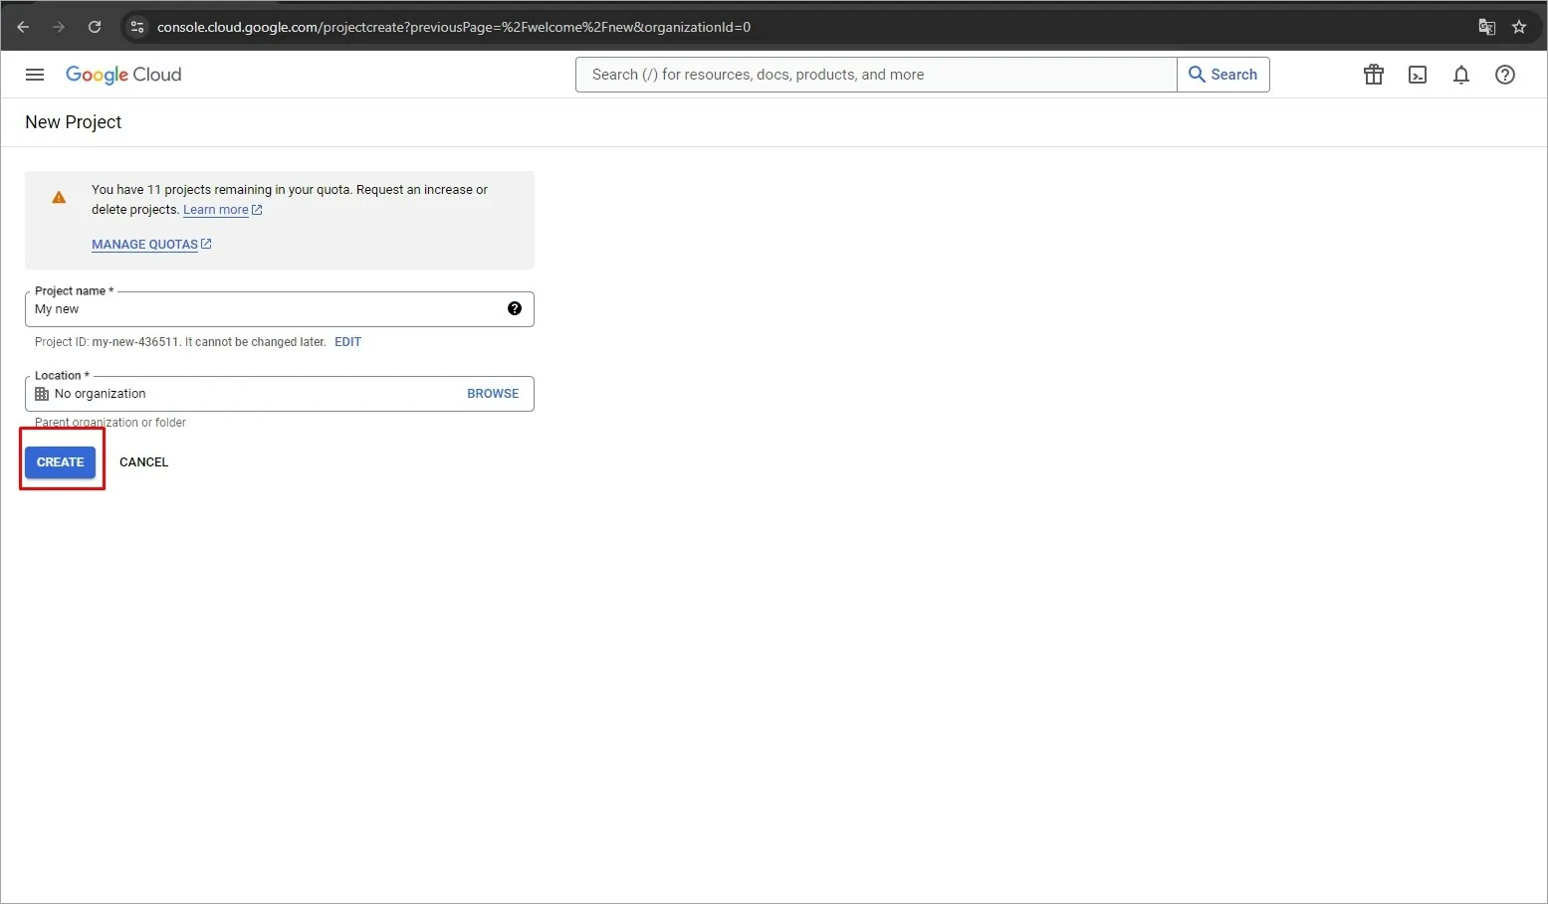Click inside the Project name field
The image size is (1548, 904).
click(249, 309)
